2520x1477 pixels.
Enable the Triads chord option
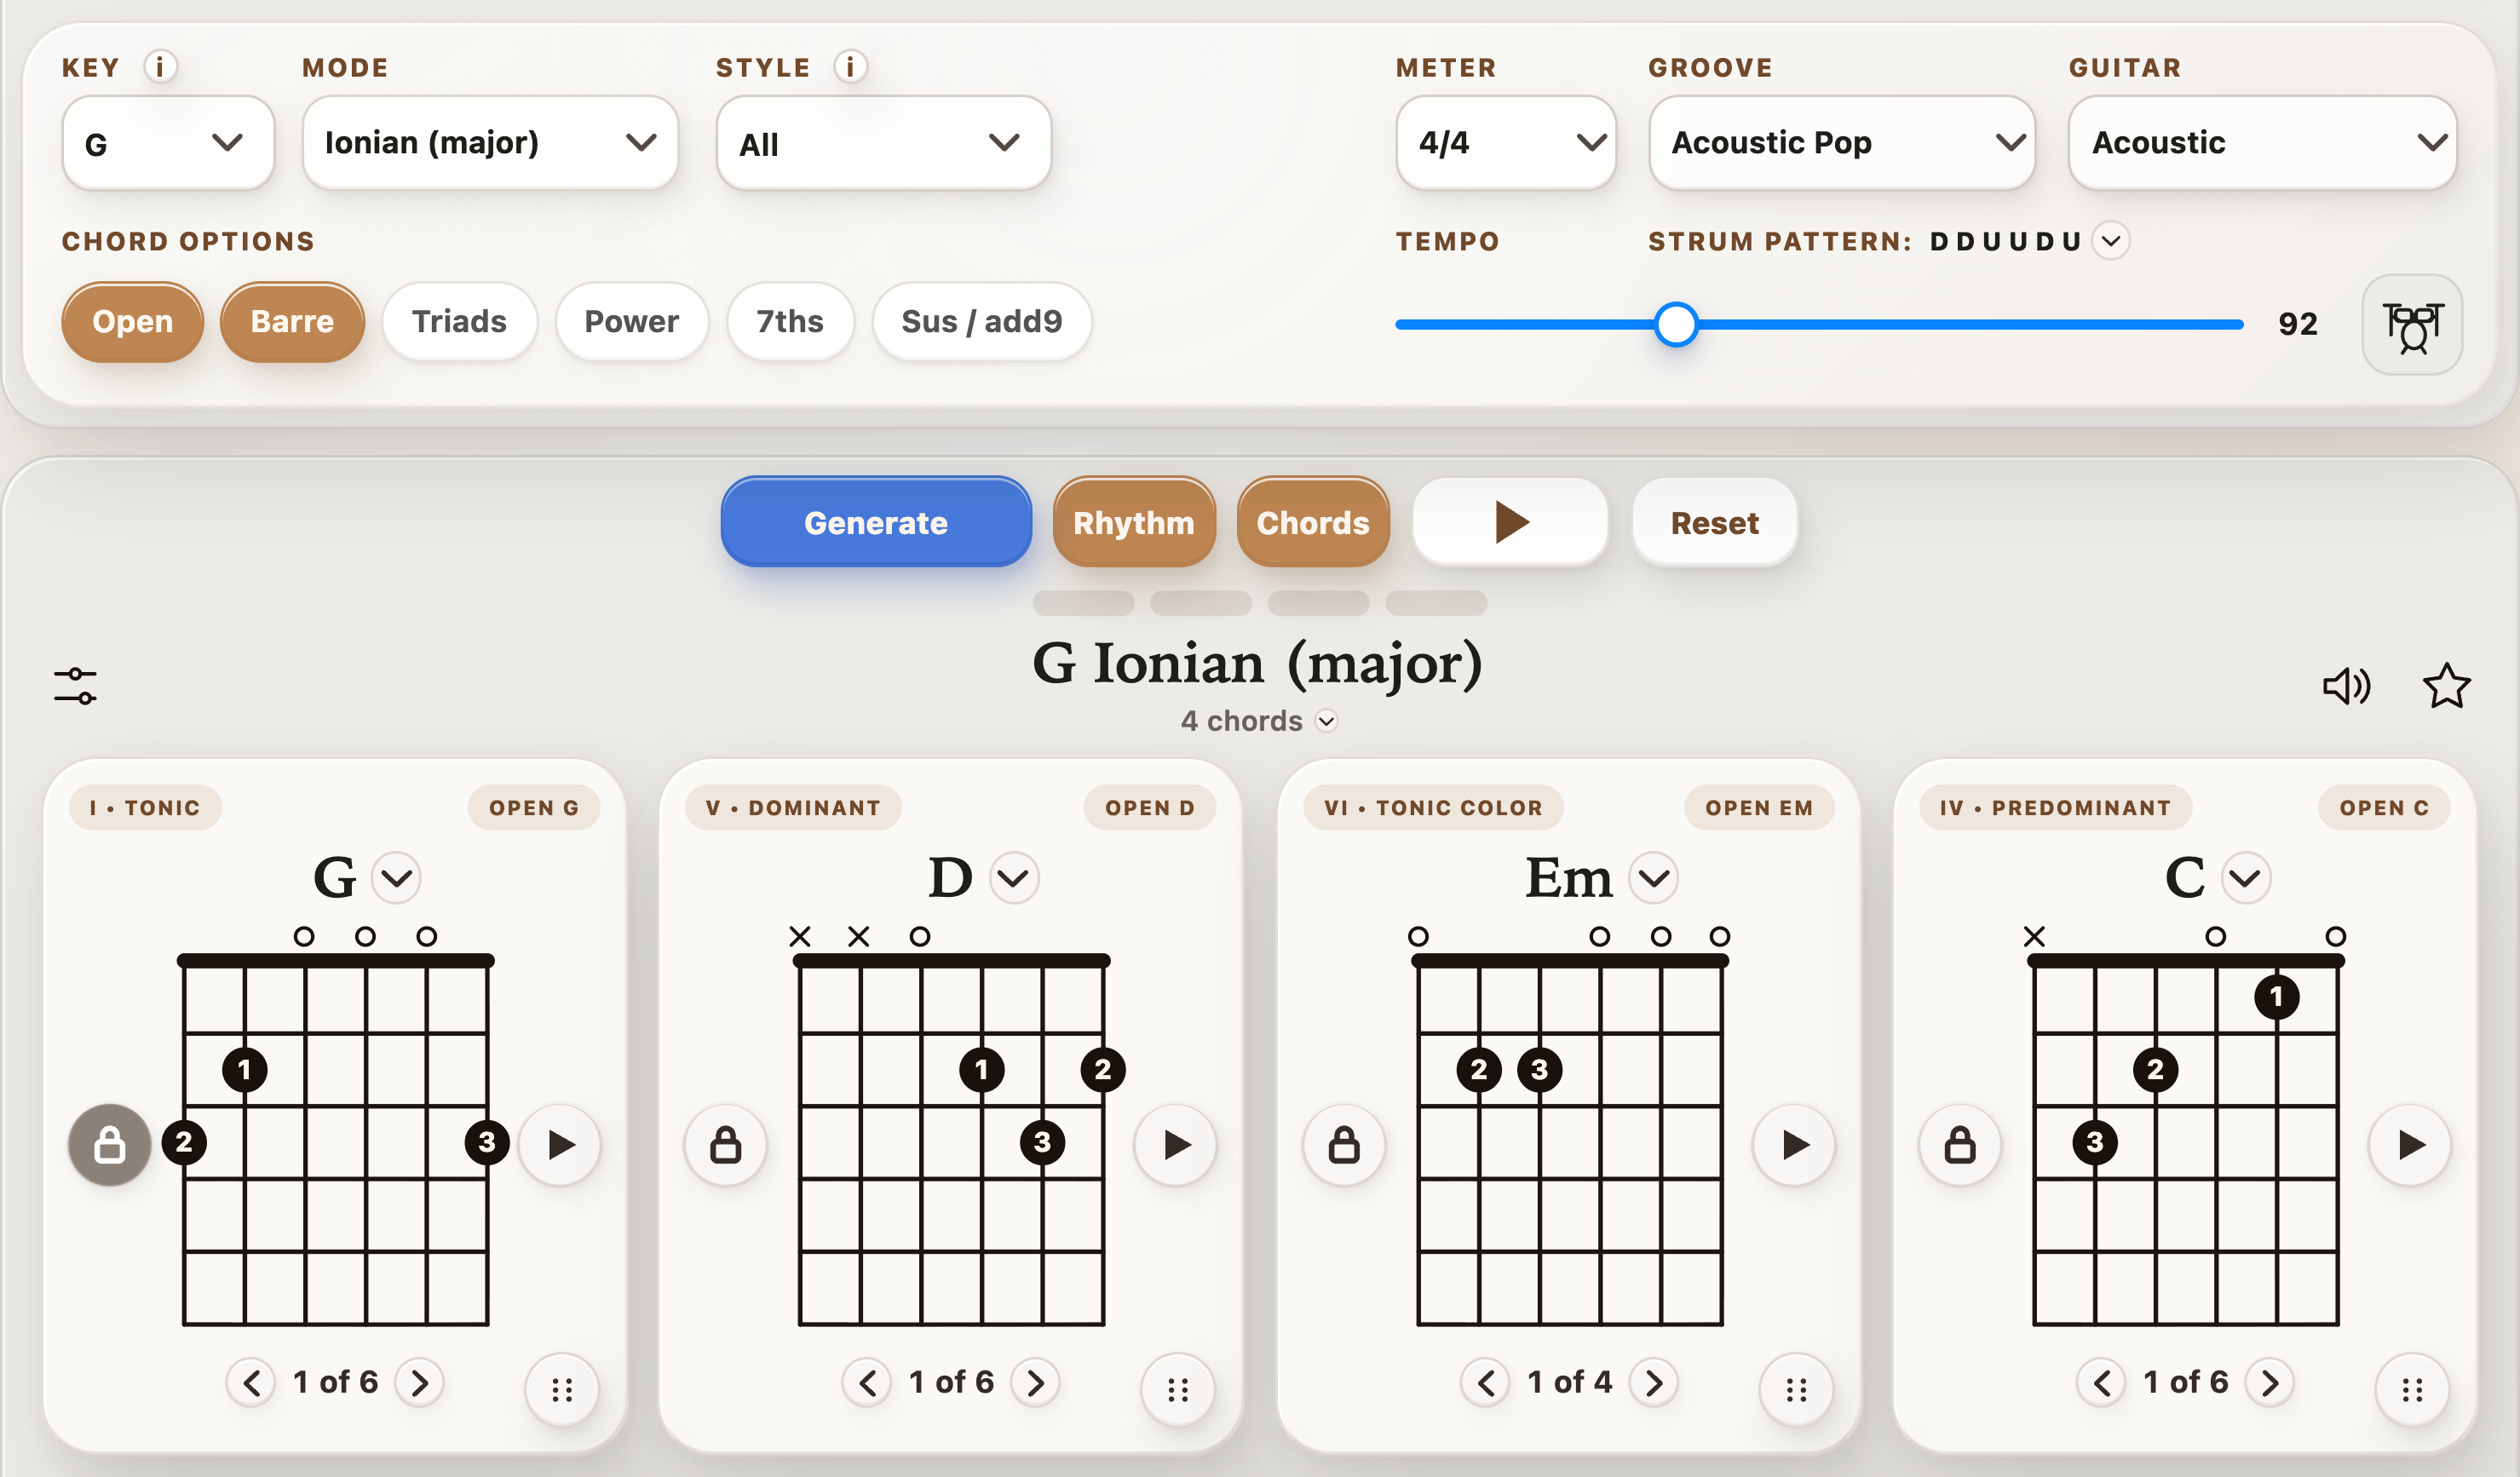460,322
